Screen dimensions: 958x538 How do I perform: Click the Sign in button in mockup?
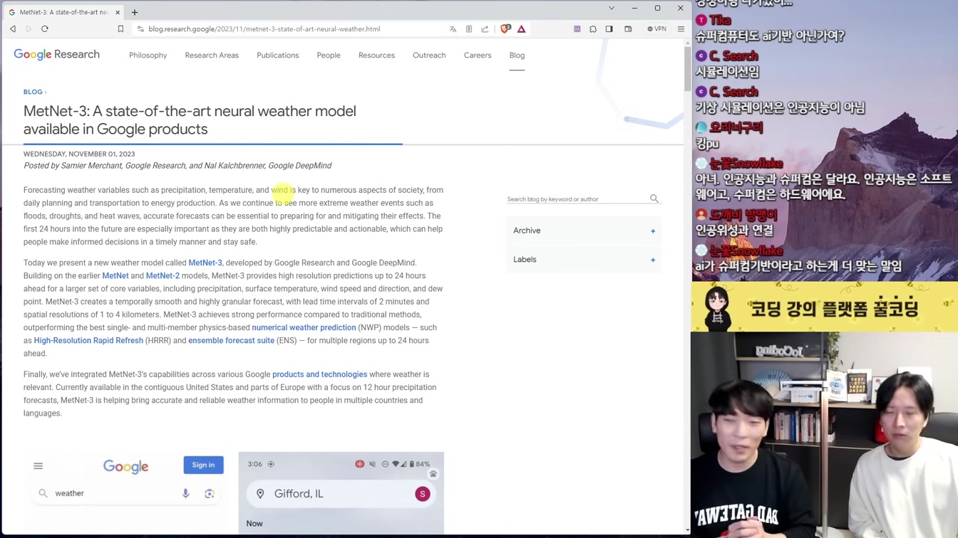pos(203,465)
